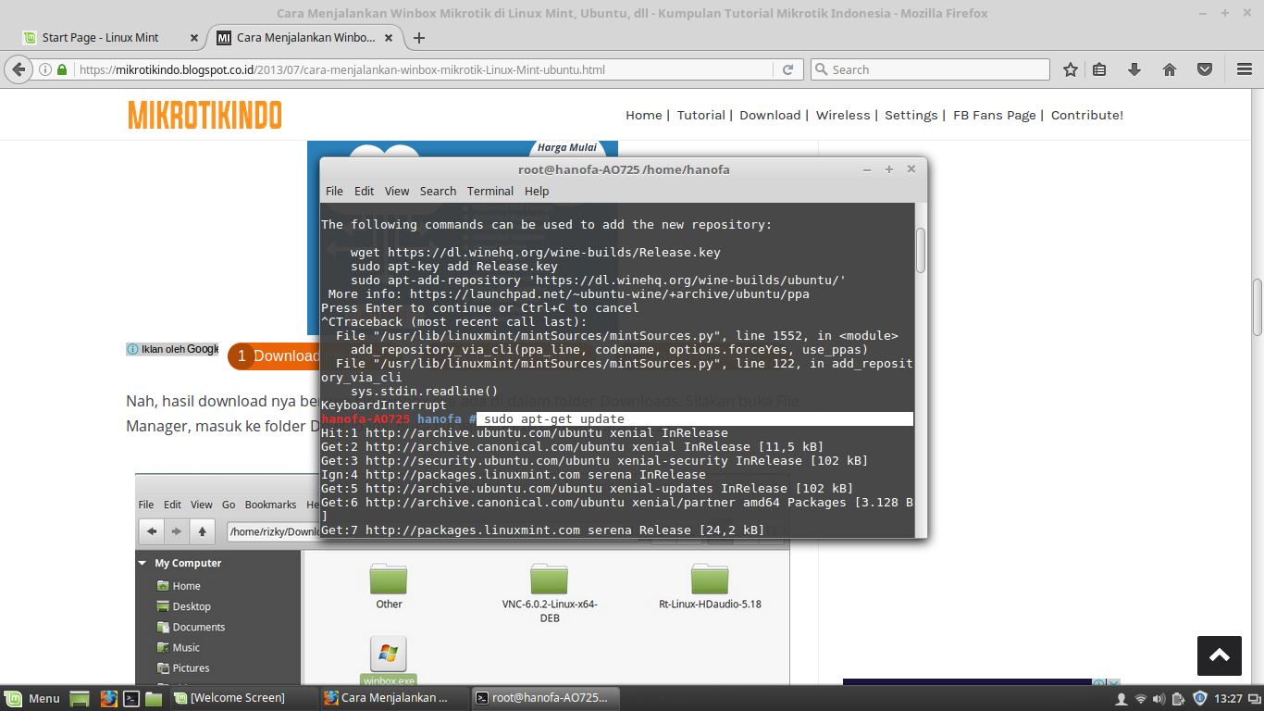
Task: Focus the Firefox Search box
Action: coord(930,69)
